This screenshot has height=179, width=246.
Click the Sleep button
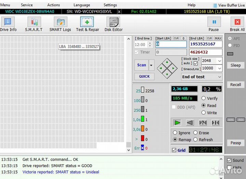(x=235, y=65)
